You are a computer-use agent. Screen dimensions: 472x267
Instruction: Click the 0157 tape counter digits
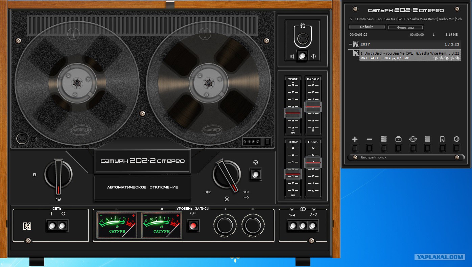[x=252, y=142]
